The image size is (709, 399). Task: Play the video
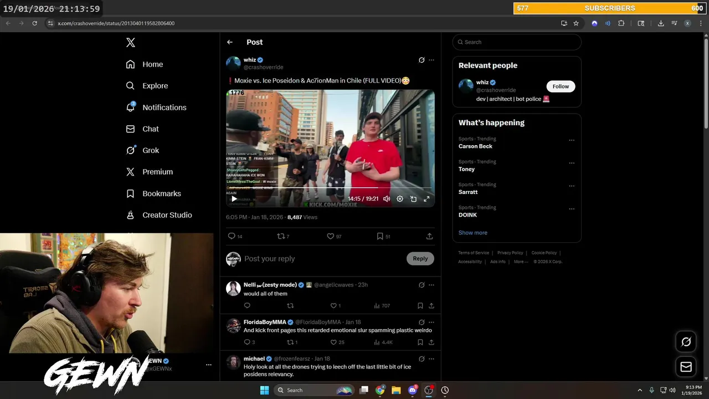234,198
